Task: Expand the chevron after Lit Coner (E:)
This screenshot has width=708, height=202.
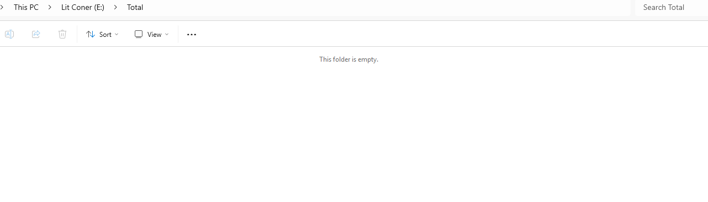Action: [x=115, y=7]
